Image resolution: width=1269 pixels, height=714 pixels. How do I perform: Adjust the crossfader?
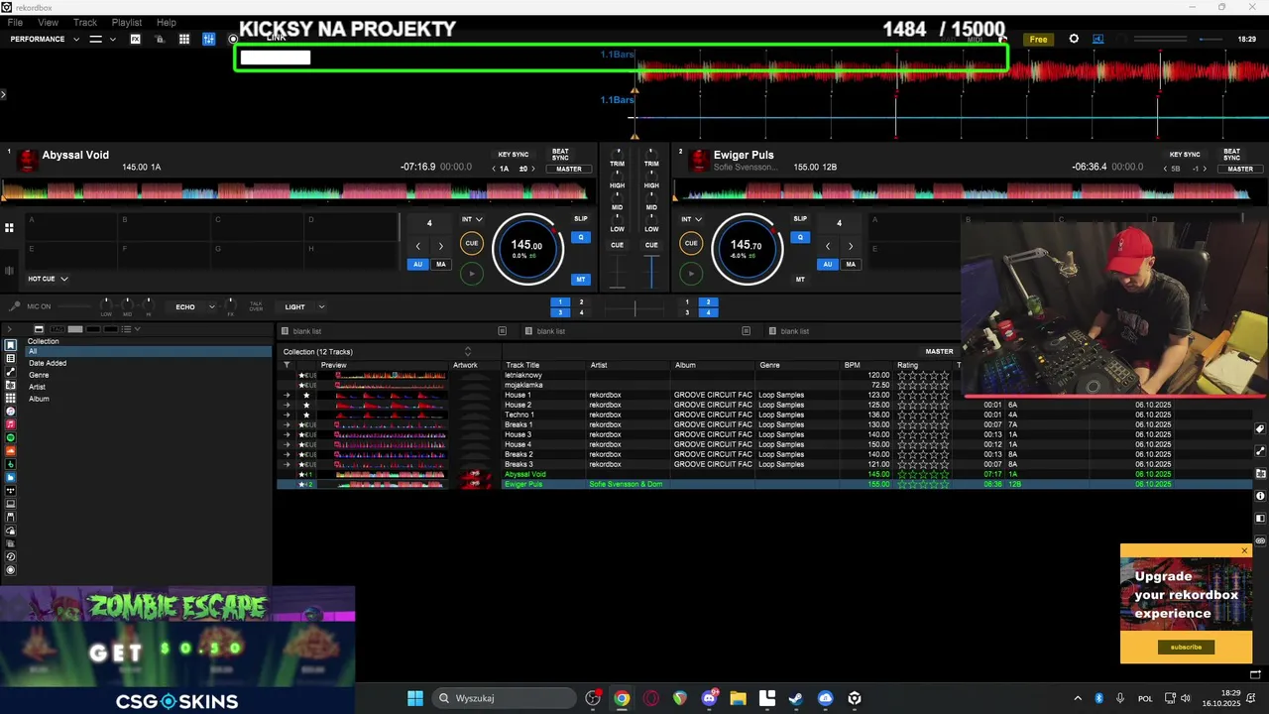click(x=634, y=308)
